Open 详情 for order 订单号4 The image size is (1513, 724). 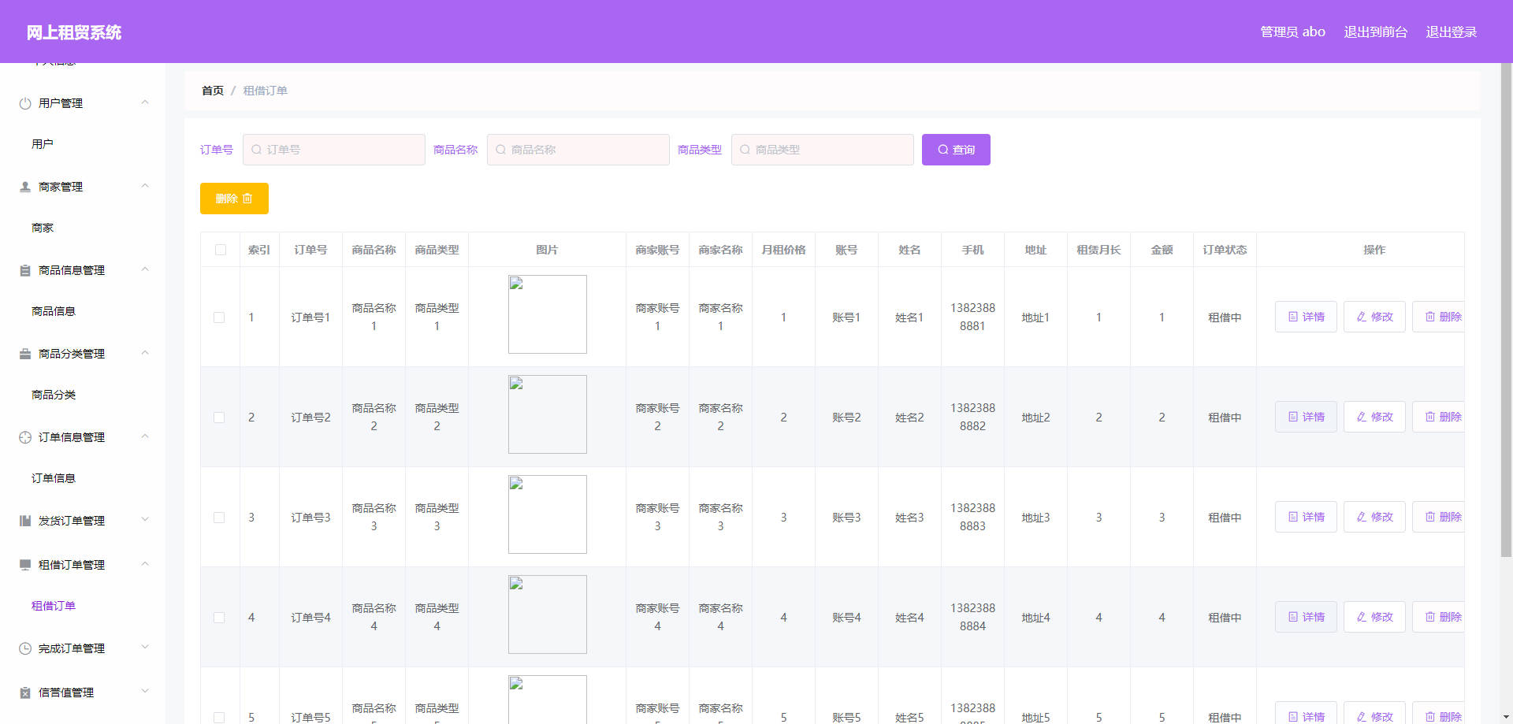coord(1306,617)
